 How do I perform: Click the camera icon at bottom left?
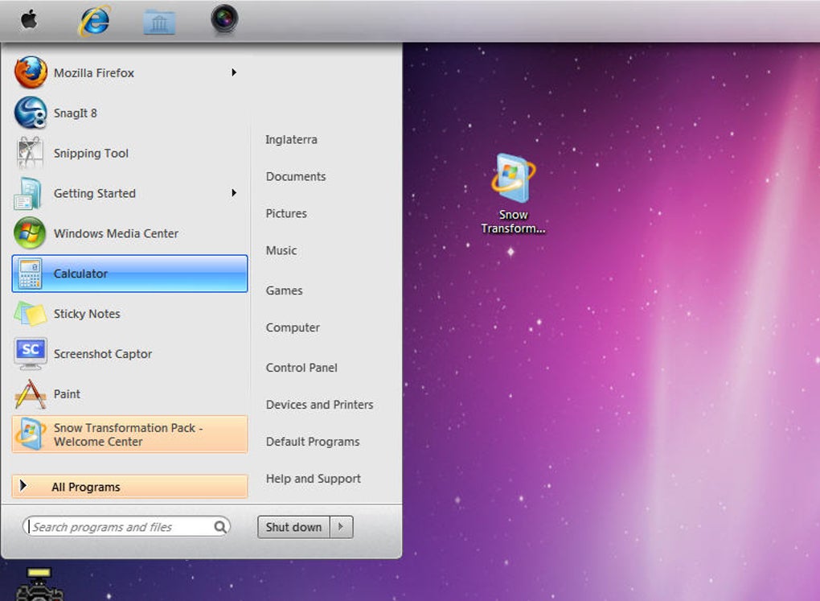39,584
